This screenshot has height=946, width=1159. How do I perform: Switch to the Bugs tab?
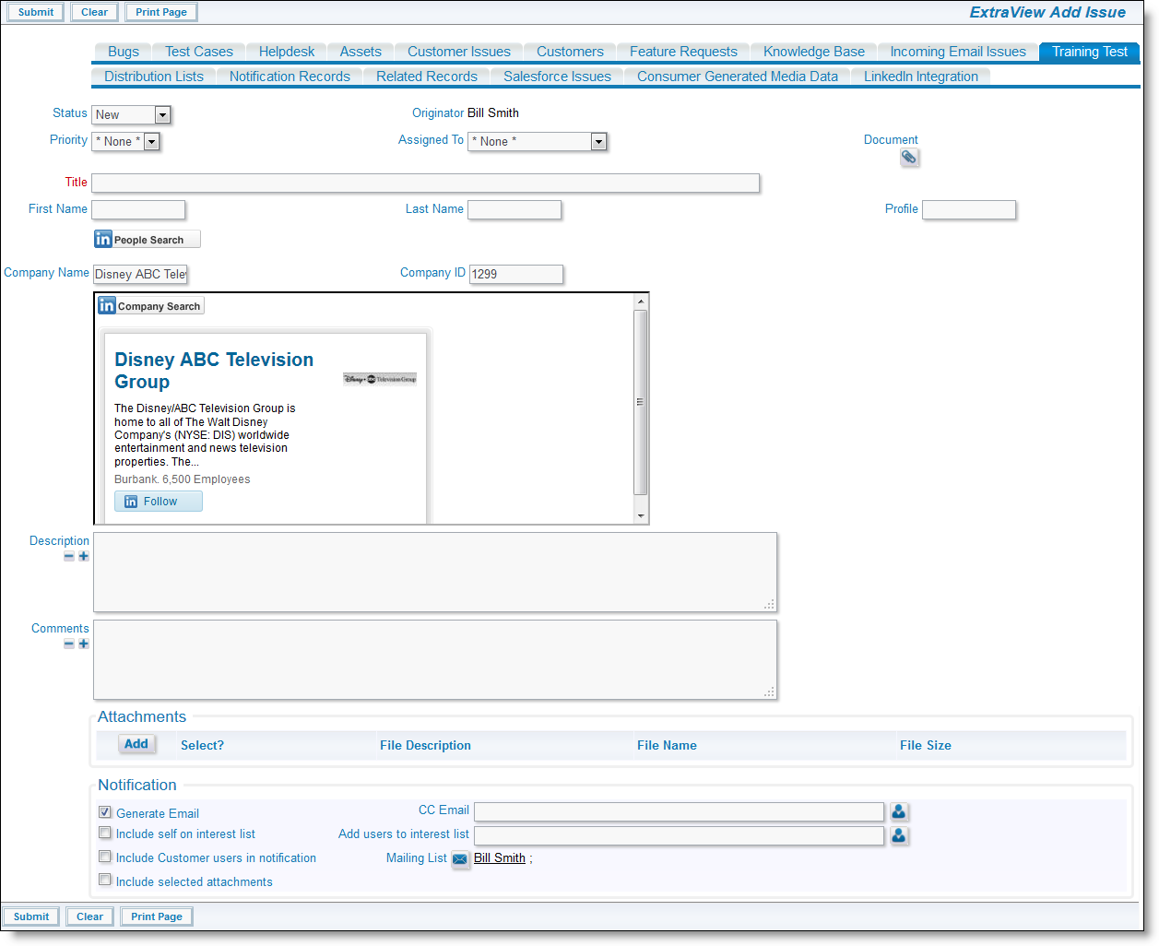tap(124, 52)
